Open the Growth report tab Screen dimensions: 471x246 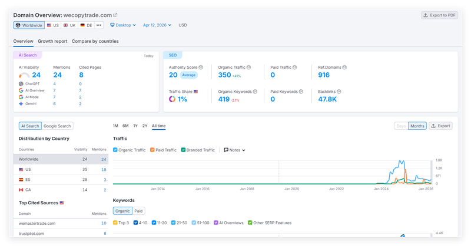click(52, 41)
